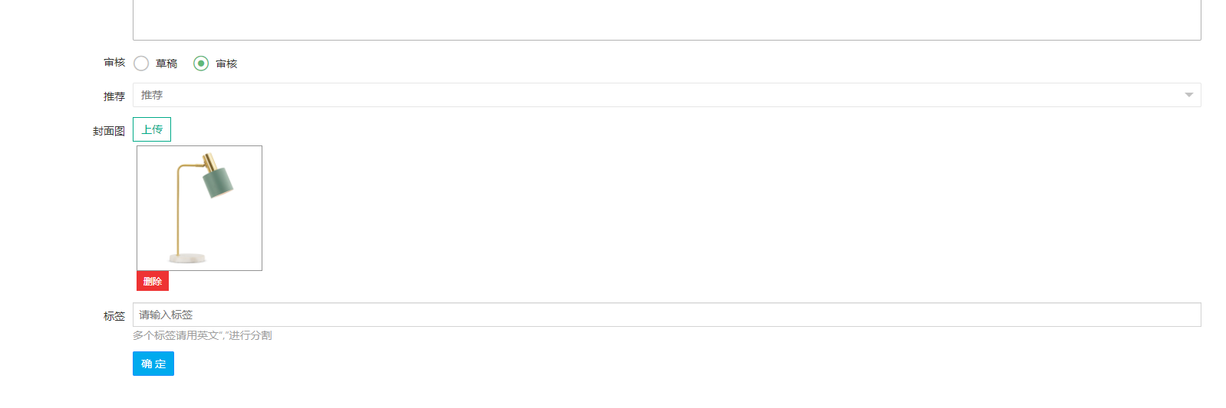
Task: Click the 封面图 form label
Action: pyautogui.click(x=109, y=131)
